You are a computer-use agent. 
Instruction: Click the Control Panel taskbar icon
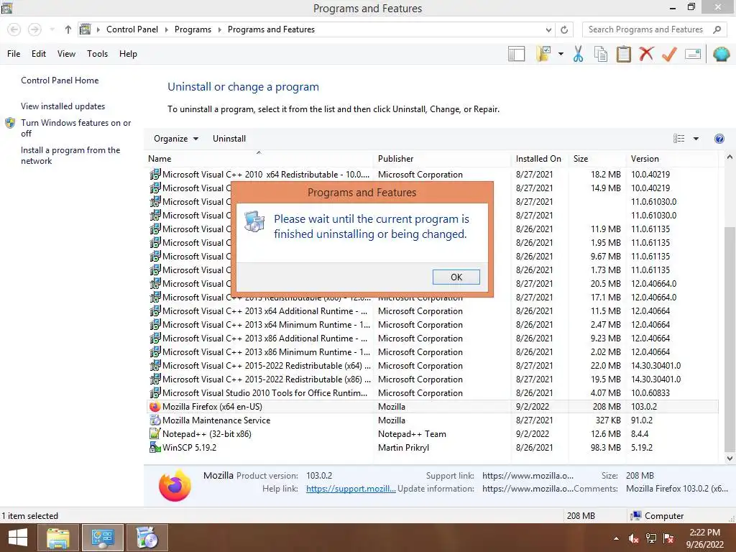103,538
